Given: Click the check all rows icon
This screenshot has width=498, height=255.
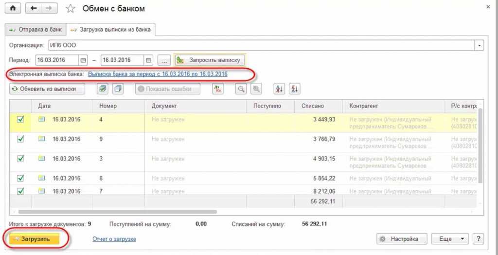Looking at the screenshot, I should pos(103,89).
